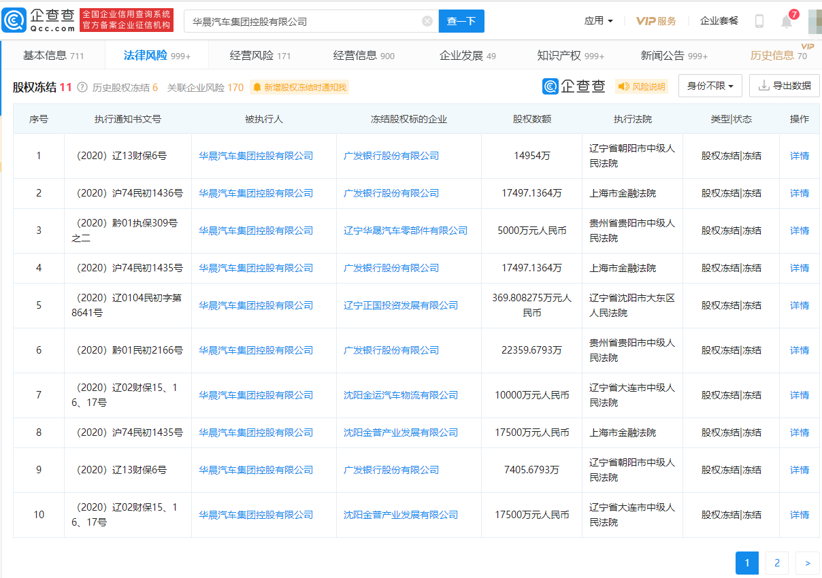The width and height of the screenshot is (822, 578).
Task: Click the help question mark beside 股权冻结
Action: [x=82, y=87]
